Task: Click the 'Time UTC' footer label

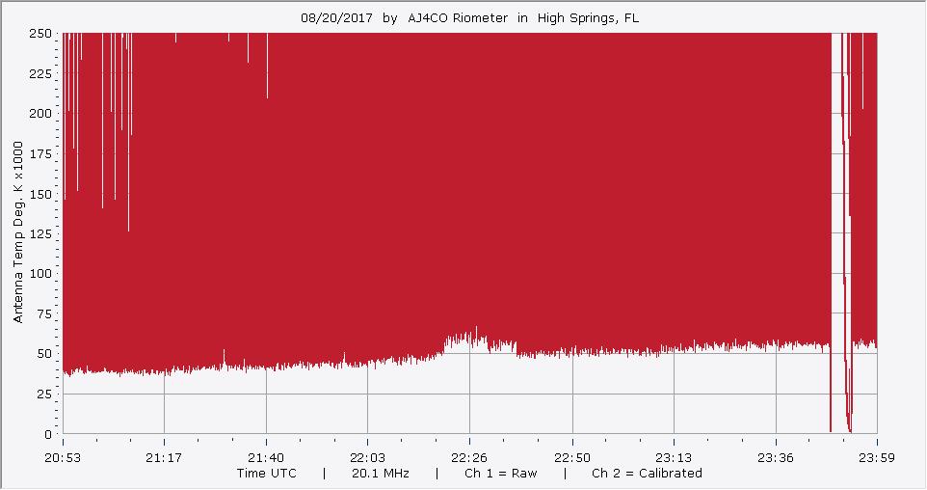Action: (267, 474)
